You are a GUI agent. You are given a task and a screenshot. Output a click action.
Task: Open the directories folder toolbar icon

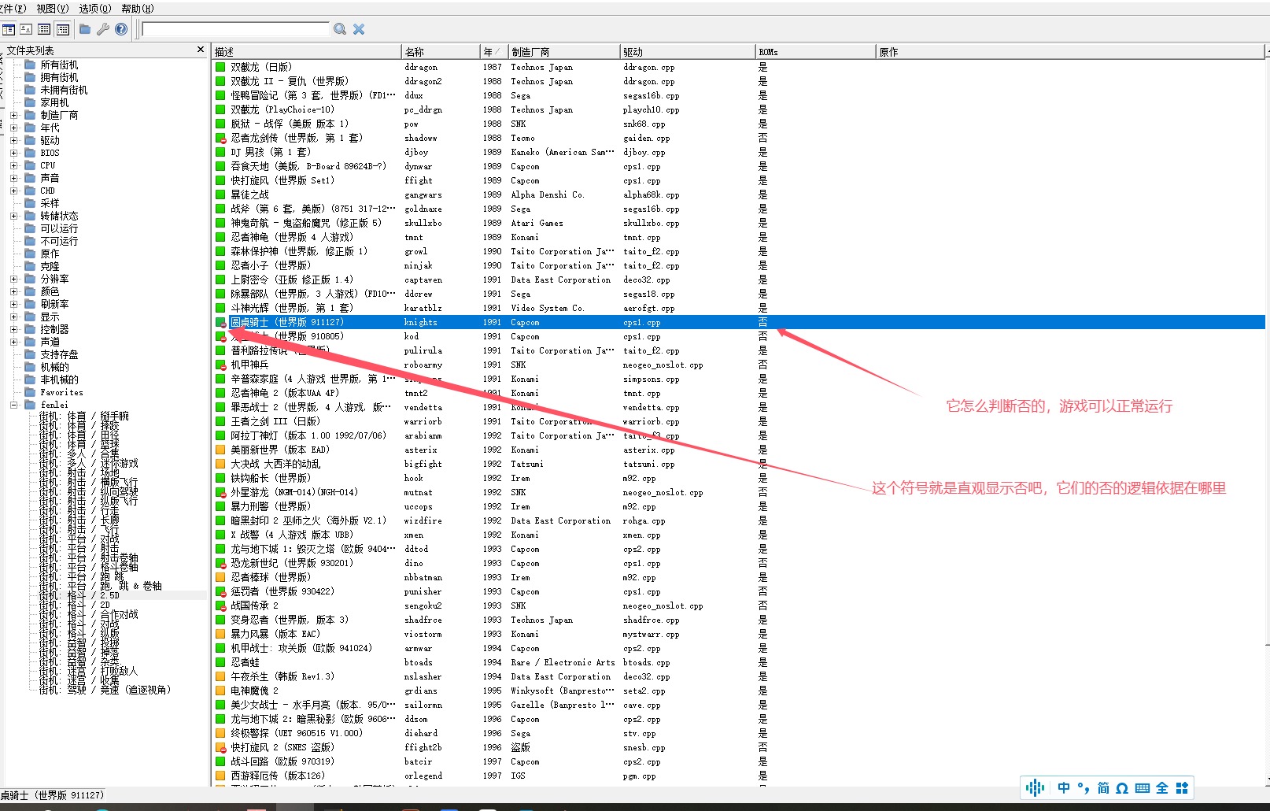(x=85, y=29)
